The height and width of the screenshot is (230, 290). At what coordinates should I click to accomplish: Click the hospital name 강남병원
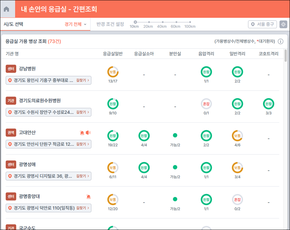pos(27,69)
